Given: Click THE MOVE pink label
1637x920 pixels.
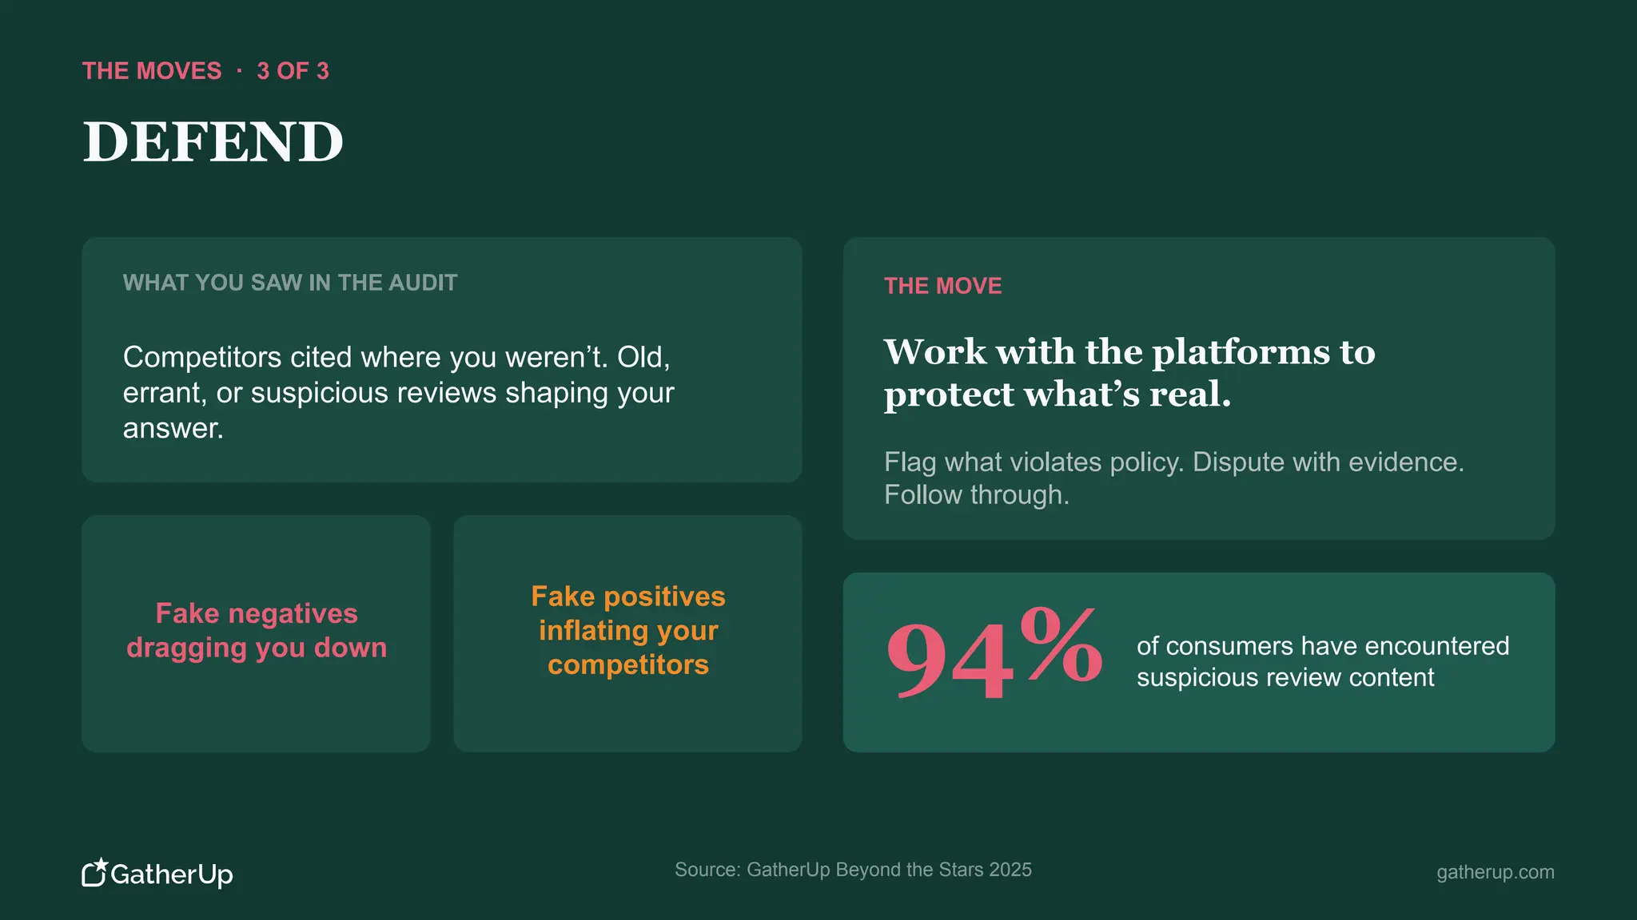Looking at the screenshot, I should pyautogui.click(x=942, y=286).
